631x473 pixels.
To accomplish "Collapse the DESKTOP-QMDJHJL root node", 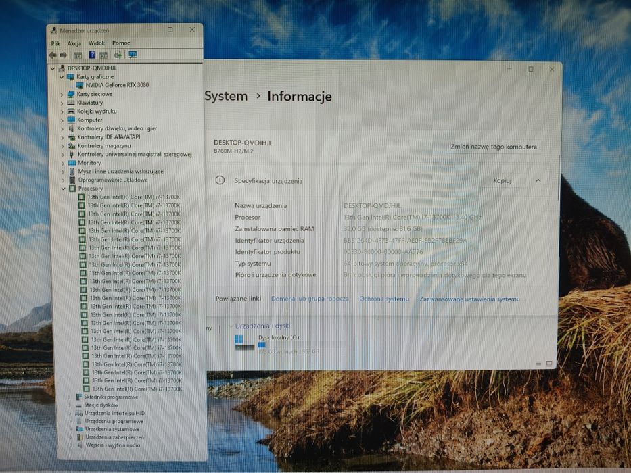I will pos(53,68).
